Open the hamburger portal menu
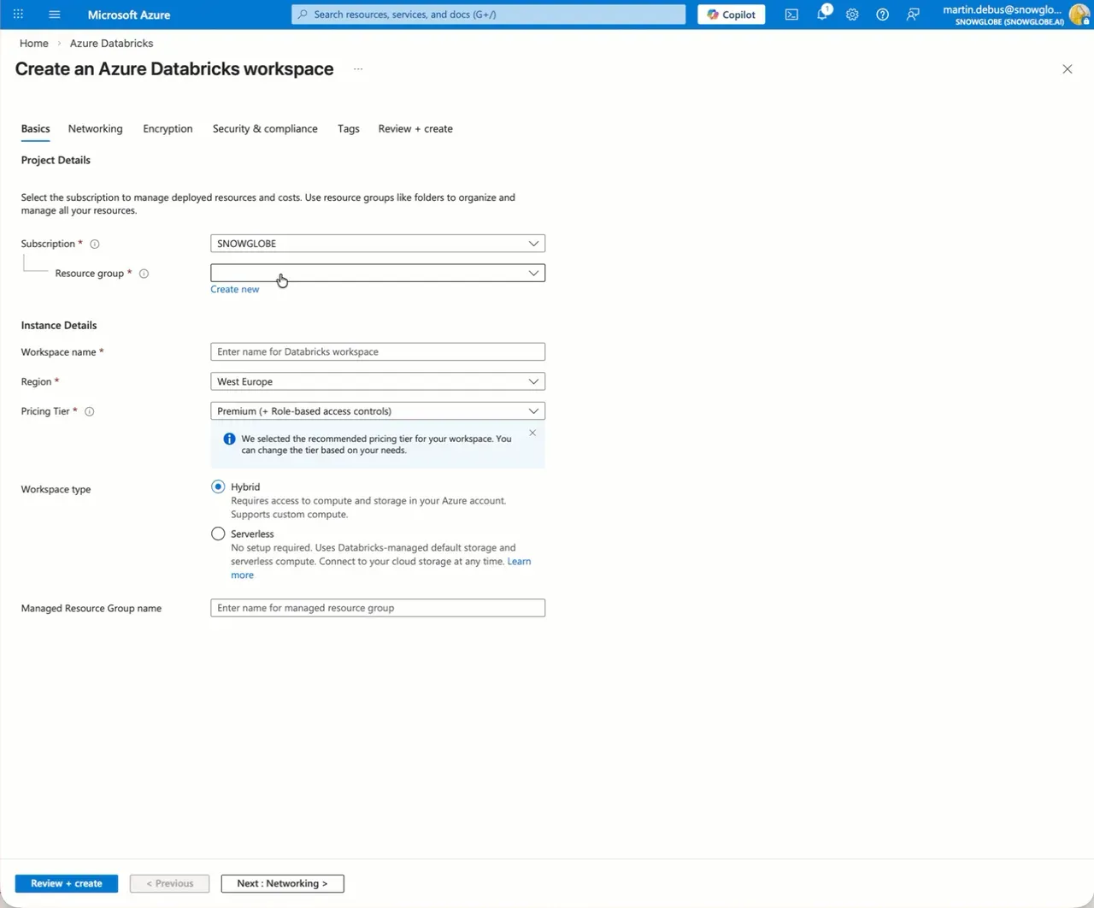 [55, 15]
